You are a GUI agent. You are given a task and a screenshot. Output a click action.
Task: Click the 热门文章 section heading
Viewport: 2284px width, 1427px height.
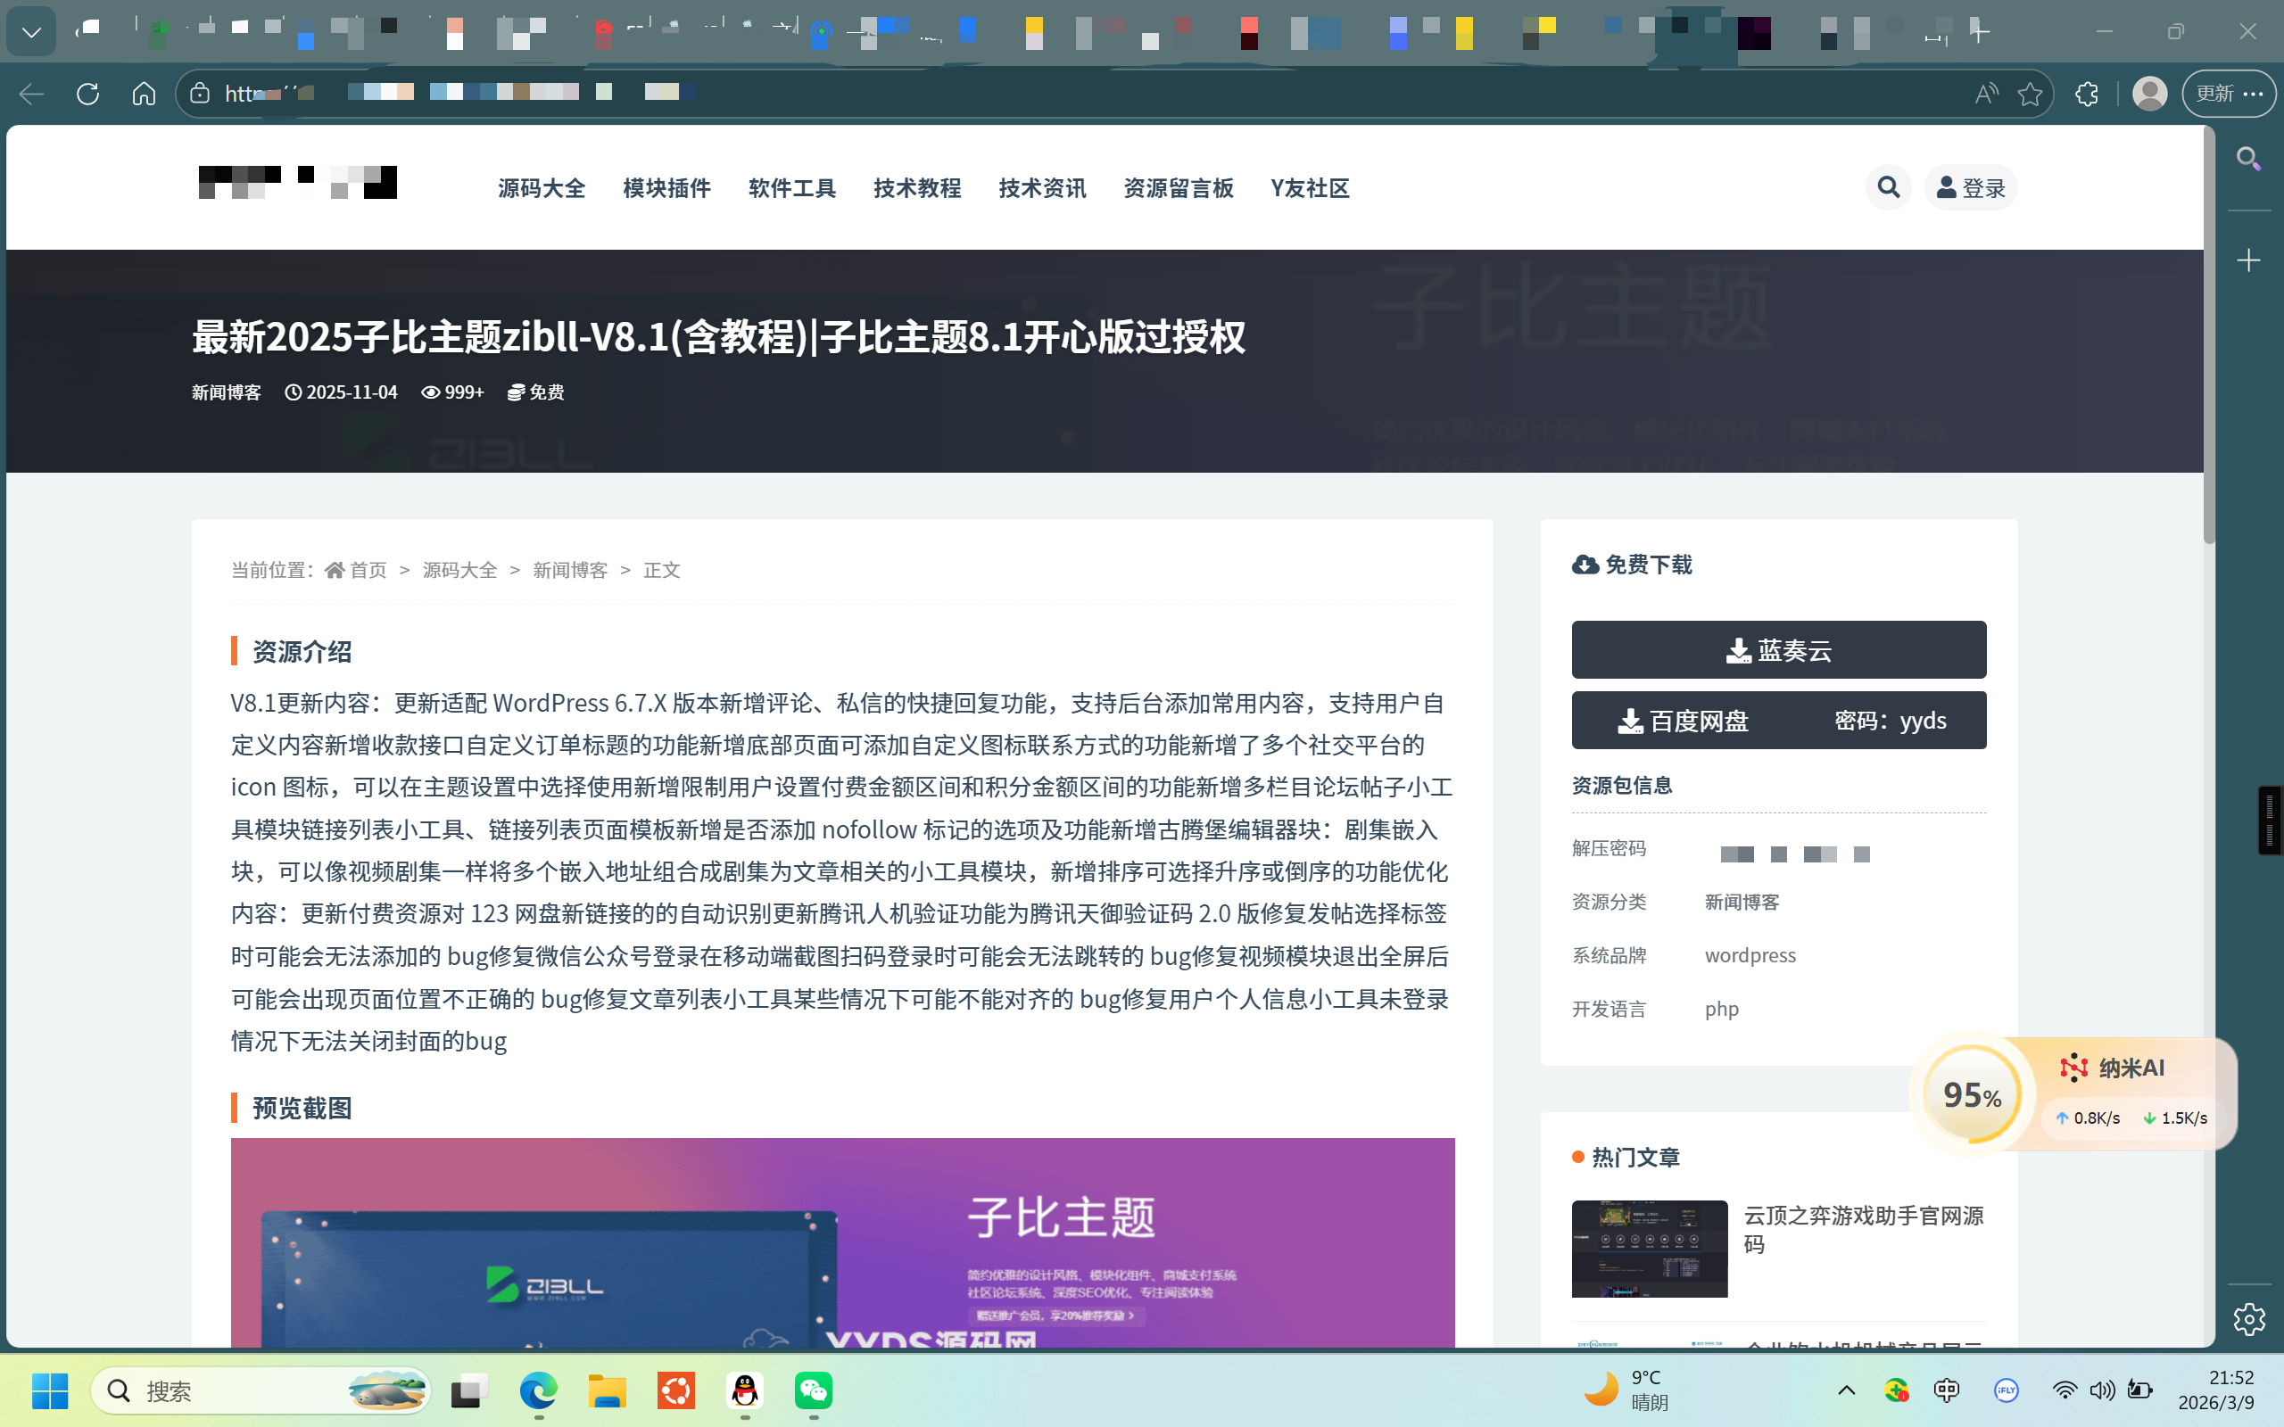tap(1635, 1157)
